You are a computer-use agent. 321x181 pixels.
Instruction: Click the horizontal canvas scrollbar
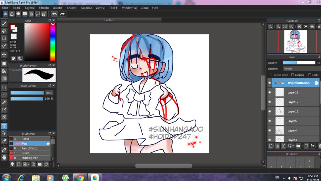pyautogui.click(x=164, y=166)
